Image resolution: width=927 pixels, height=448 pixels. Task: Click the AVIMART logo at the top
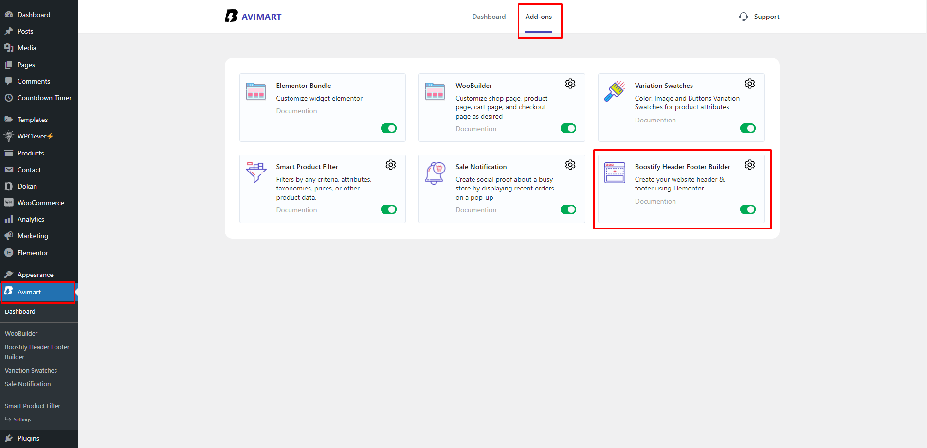click(x=253, y=16)
